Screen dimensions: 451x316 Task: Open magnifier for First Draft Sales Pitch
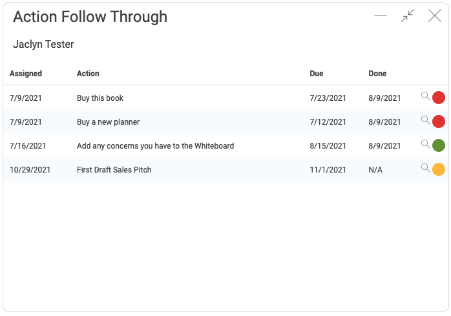[425, 168]
